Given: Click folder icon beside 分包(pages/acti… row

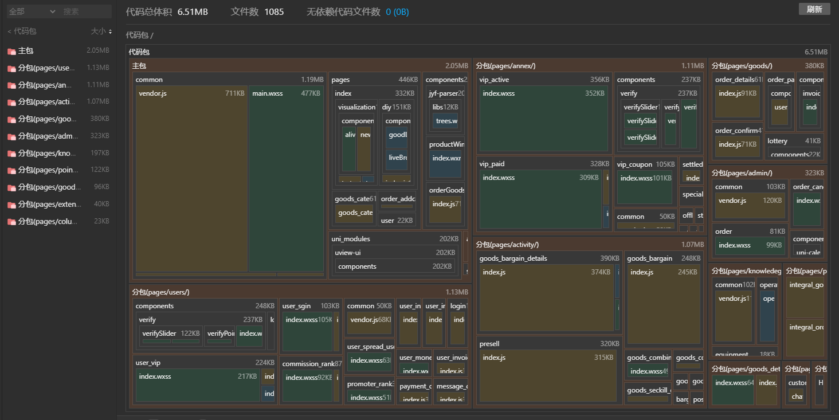Looking at the screenshot, I should coord(11,102).
